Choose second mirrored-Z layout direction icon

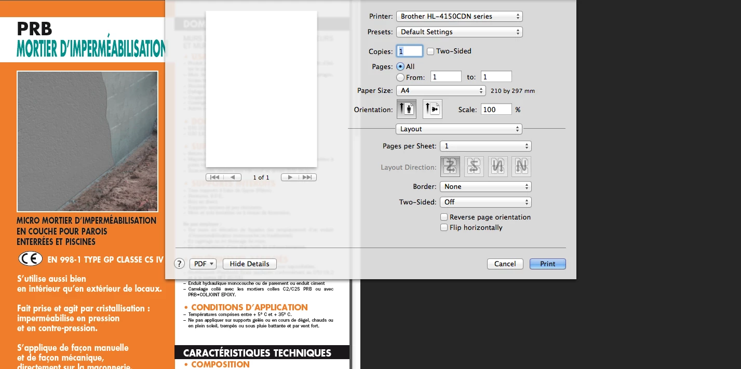474,167
